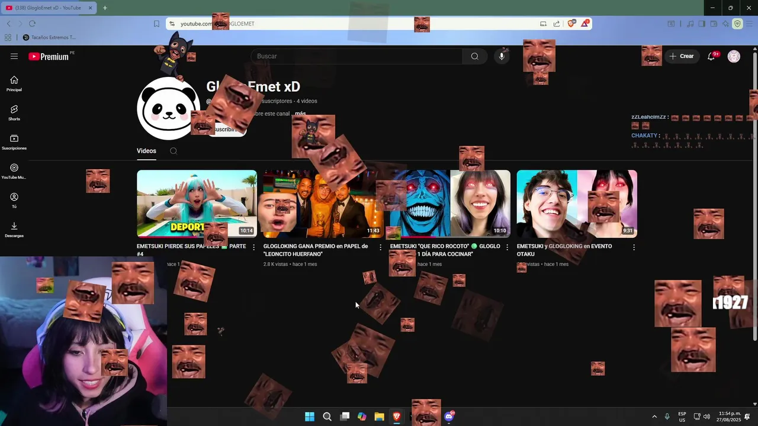Image resolution: width=758 pixels, height=426 pixels.
Task: Open YouTube notifications bell
Action: point(711,56)
